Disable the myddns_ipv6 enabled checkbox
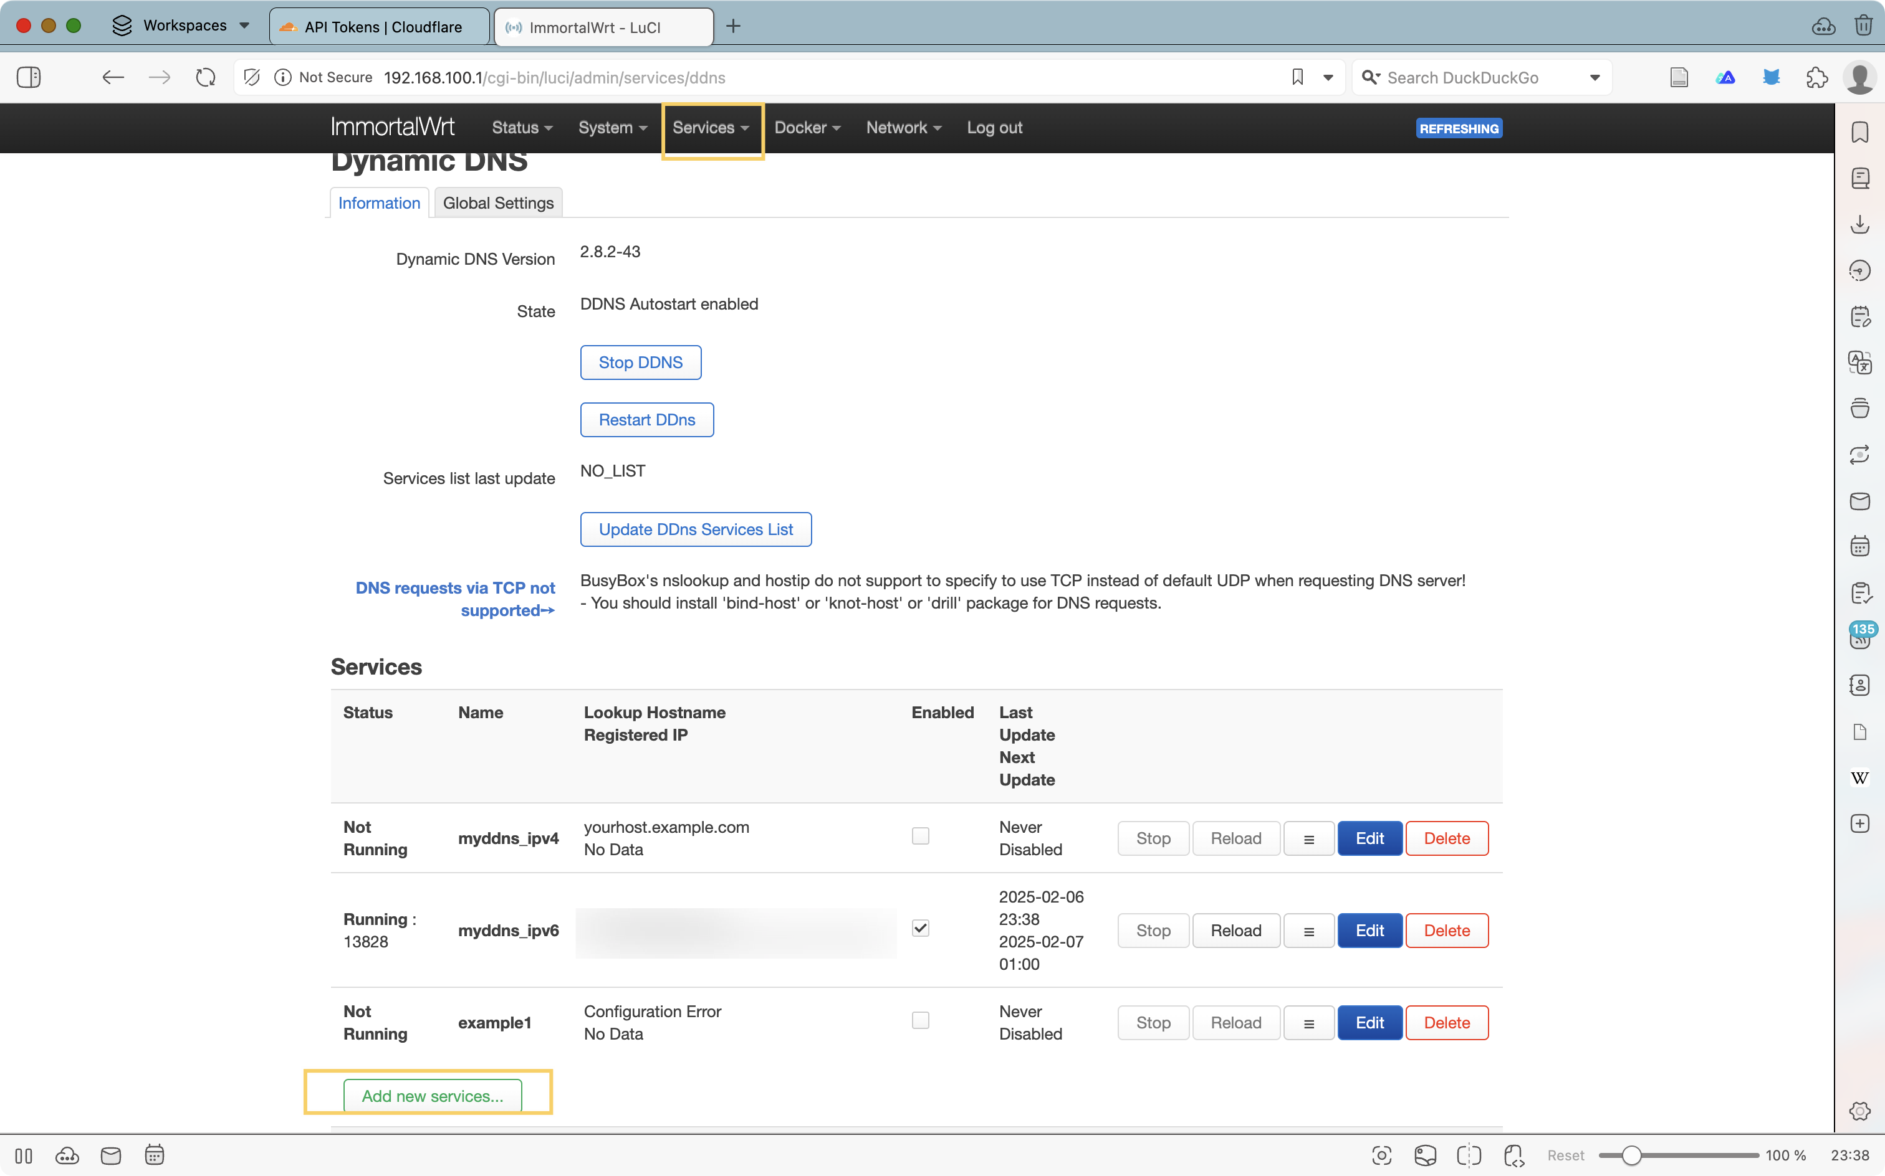This screenshot has height=1176, width=1885. pyautogui.click(x=920, y=928)
